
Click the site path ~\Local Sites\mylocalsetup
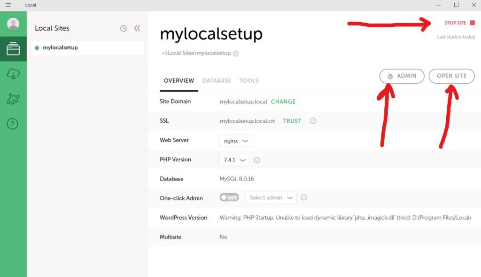pos(196,53)
